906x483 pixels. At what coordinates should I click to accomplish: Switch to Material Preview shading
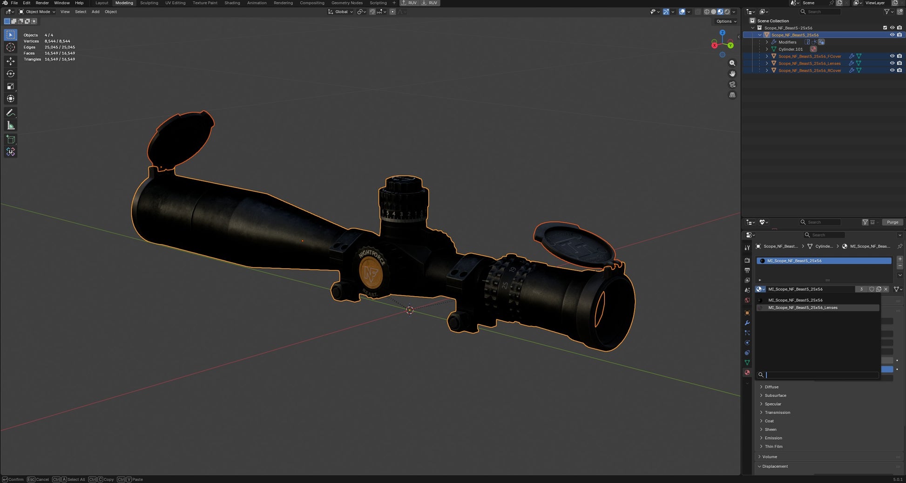720,12
